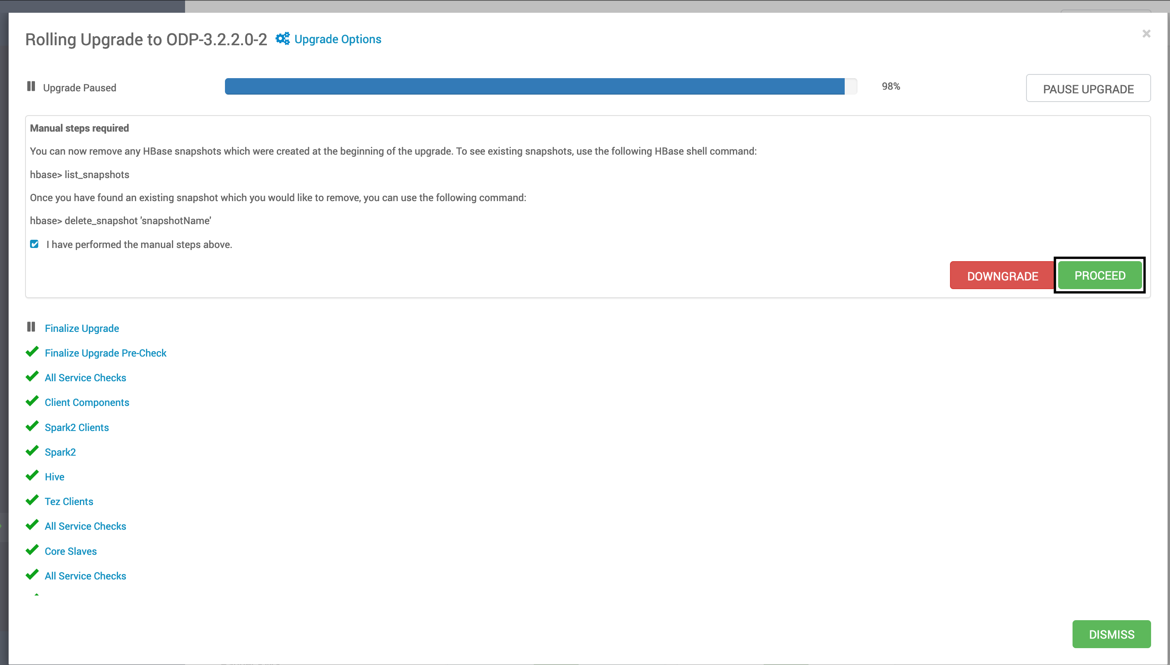Viewport: 1170px width, 665px height.
Task: Open the Spark2 step details
Action: coord(60,452)
